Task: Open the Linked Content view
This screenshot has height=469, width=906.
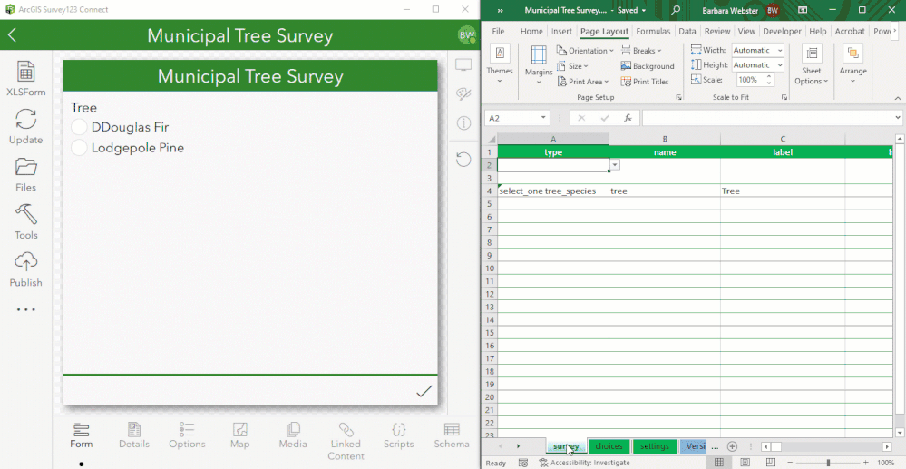Action: (x=346, y=442)
